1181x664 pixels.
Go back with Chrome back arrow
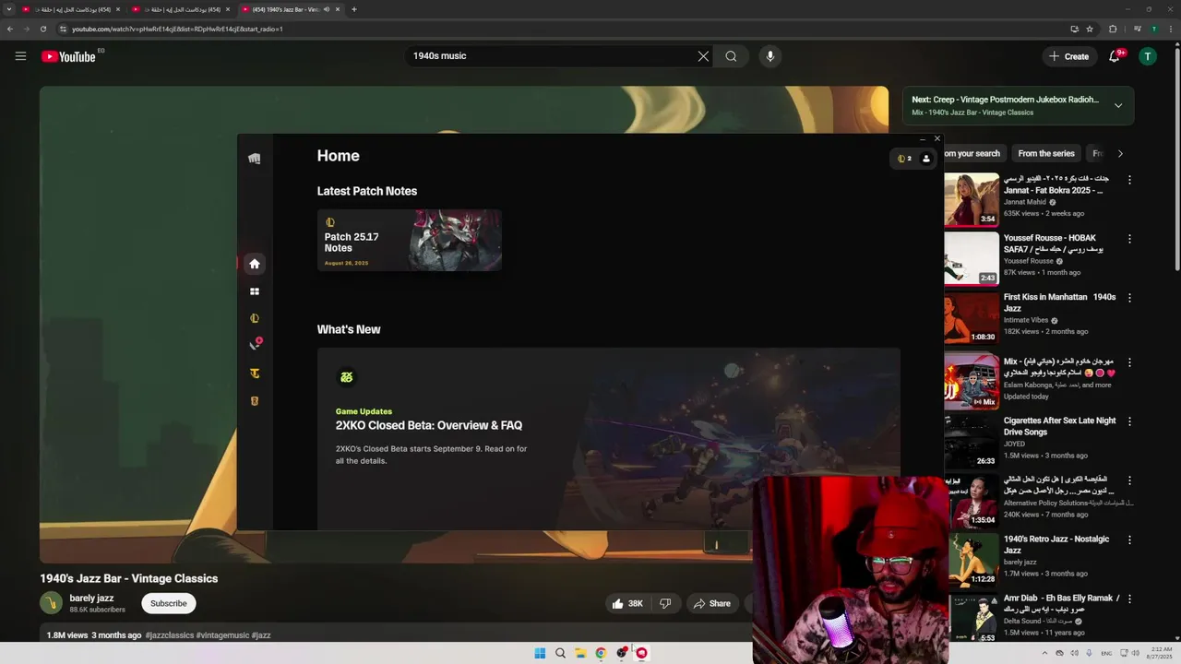[10, 29]
